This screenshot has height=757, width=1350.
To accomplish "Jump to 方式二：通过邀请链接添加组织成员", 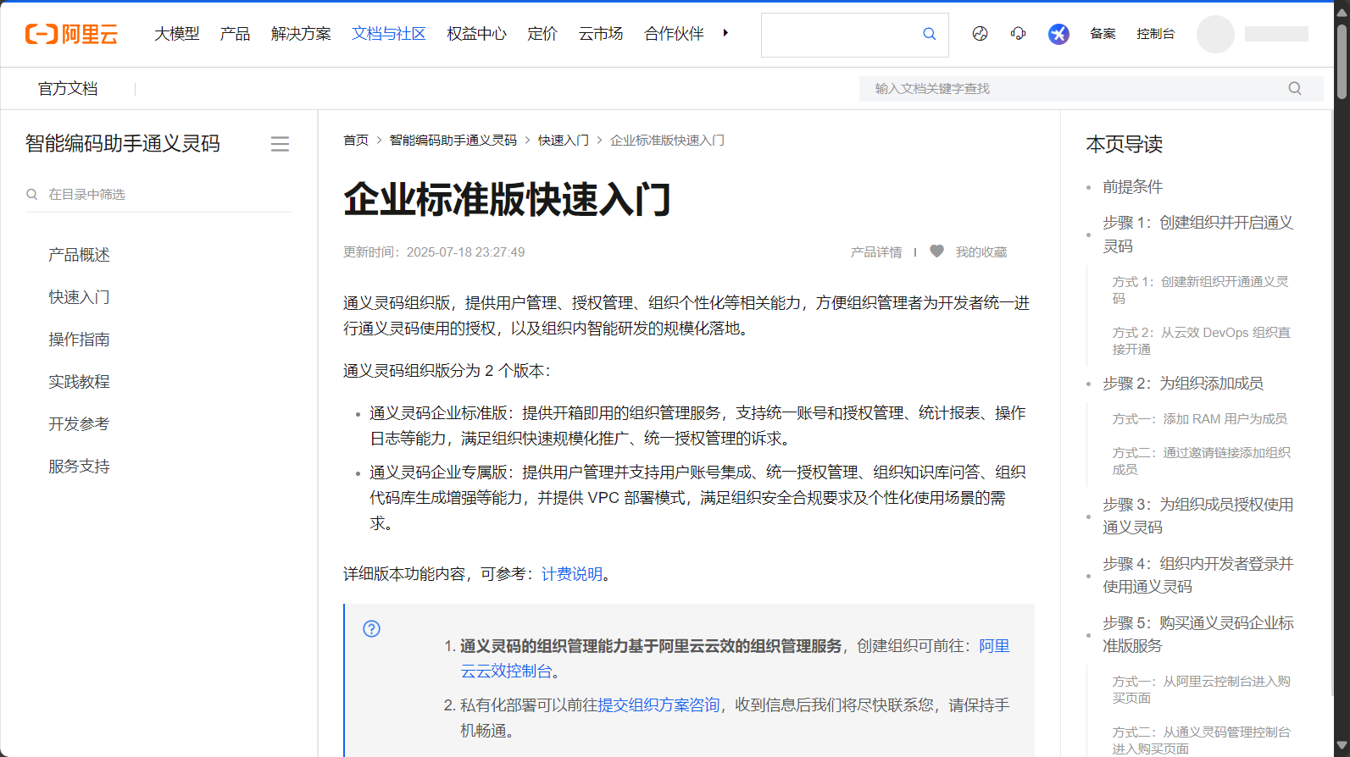I will tap(1201, 461).
